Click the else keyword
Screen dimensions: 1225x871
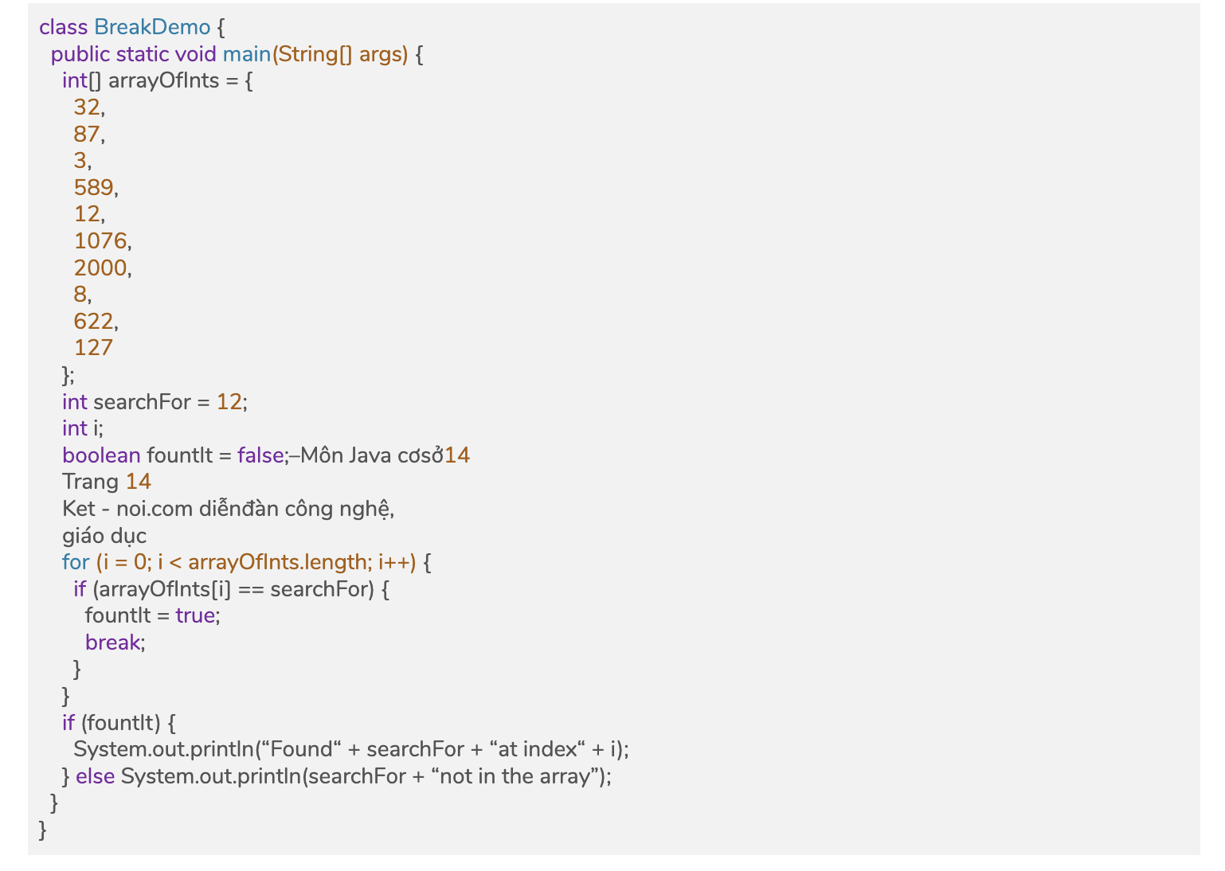(x=95, y=776)
